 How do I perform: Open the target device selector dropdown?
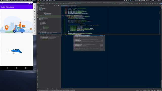click(x=123, y=4)
